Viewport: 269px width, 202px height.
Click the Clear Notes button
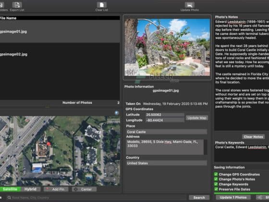click(x=253, y=137)
